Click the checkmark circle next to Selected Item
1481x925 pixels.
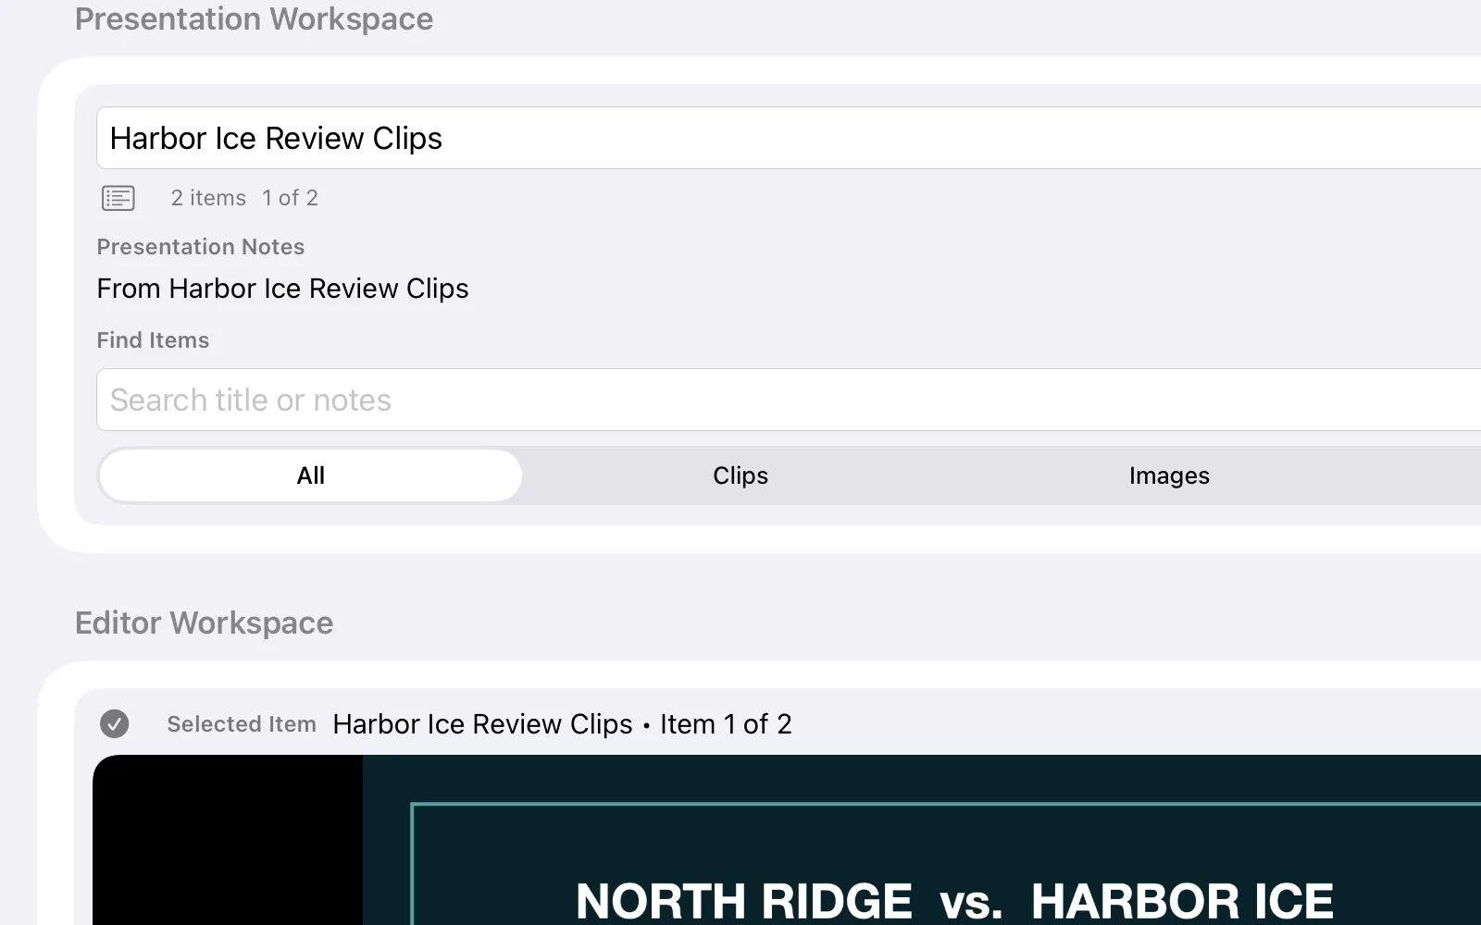[x=114, y=723]
